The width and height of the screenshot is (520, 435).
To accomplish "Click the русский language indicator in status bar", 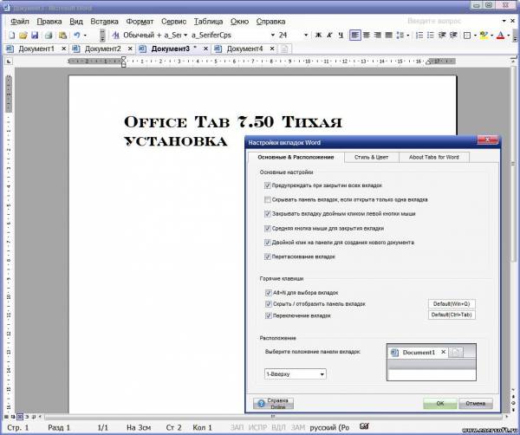I will pyautogui.click(x=329, y=427).
